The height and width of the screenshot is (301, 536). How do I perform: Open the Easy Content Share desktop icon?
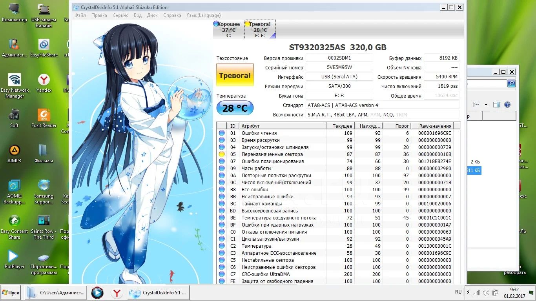(15, 227)
